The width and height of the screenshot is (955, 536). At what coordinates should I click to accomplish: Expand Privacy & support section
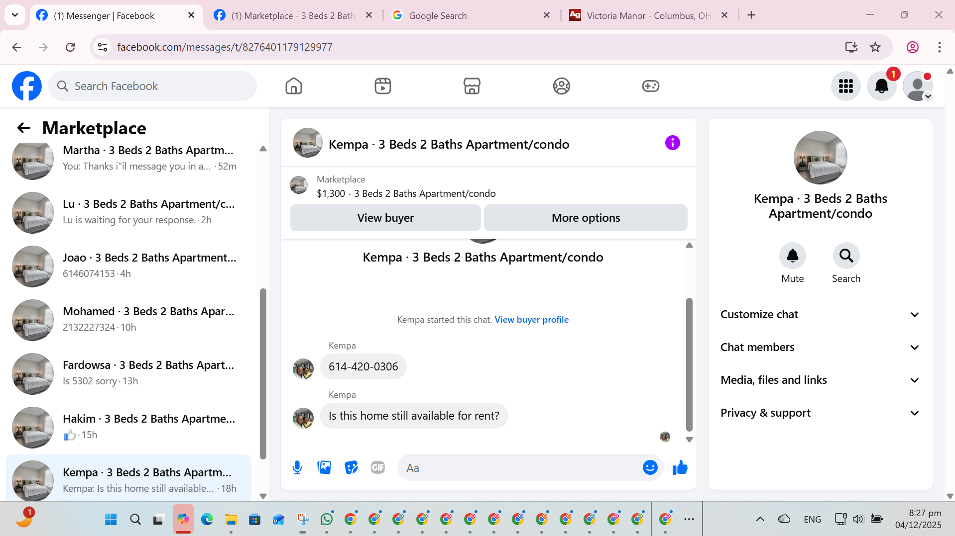(820, 413)
